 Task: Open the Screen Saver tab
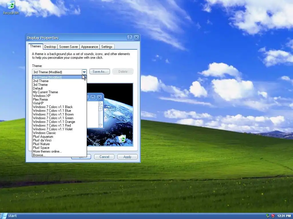(x=69, y=47)
